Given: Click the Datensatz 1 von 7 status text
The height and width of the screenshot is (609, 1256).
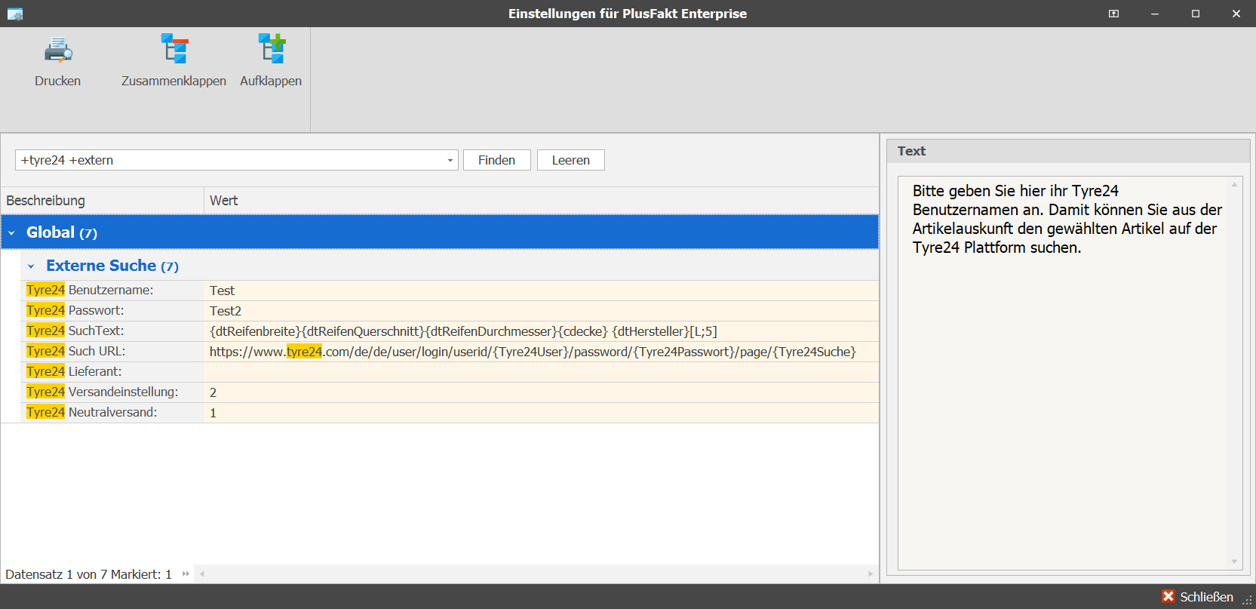Looking at the screenshot, I should (88, 574).
